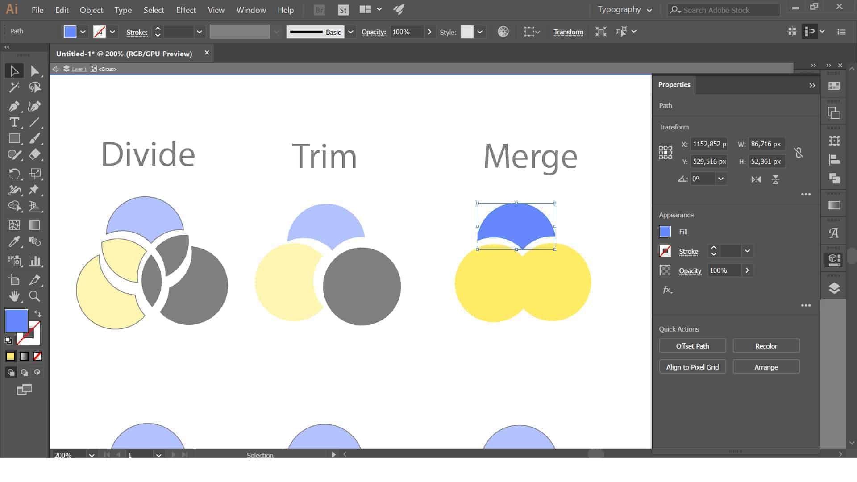Enable Draw Inside mode
Screen dimensions: 857x482
[37, 372]
